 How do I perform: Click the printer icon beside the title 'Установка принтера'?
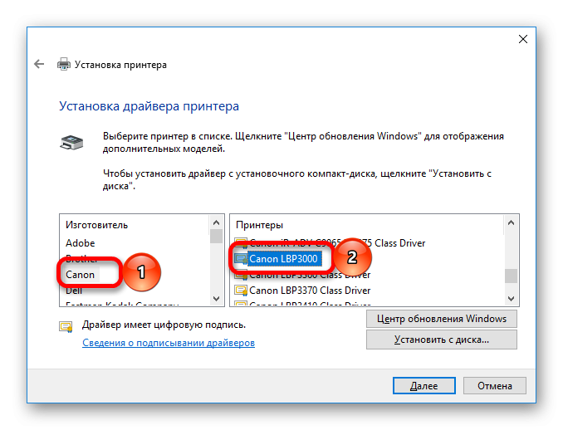(x=64, y=64)
